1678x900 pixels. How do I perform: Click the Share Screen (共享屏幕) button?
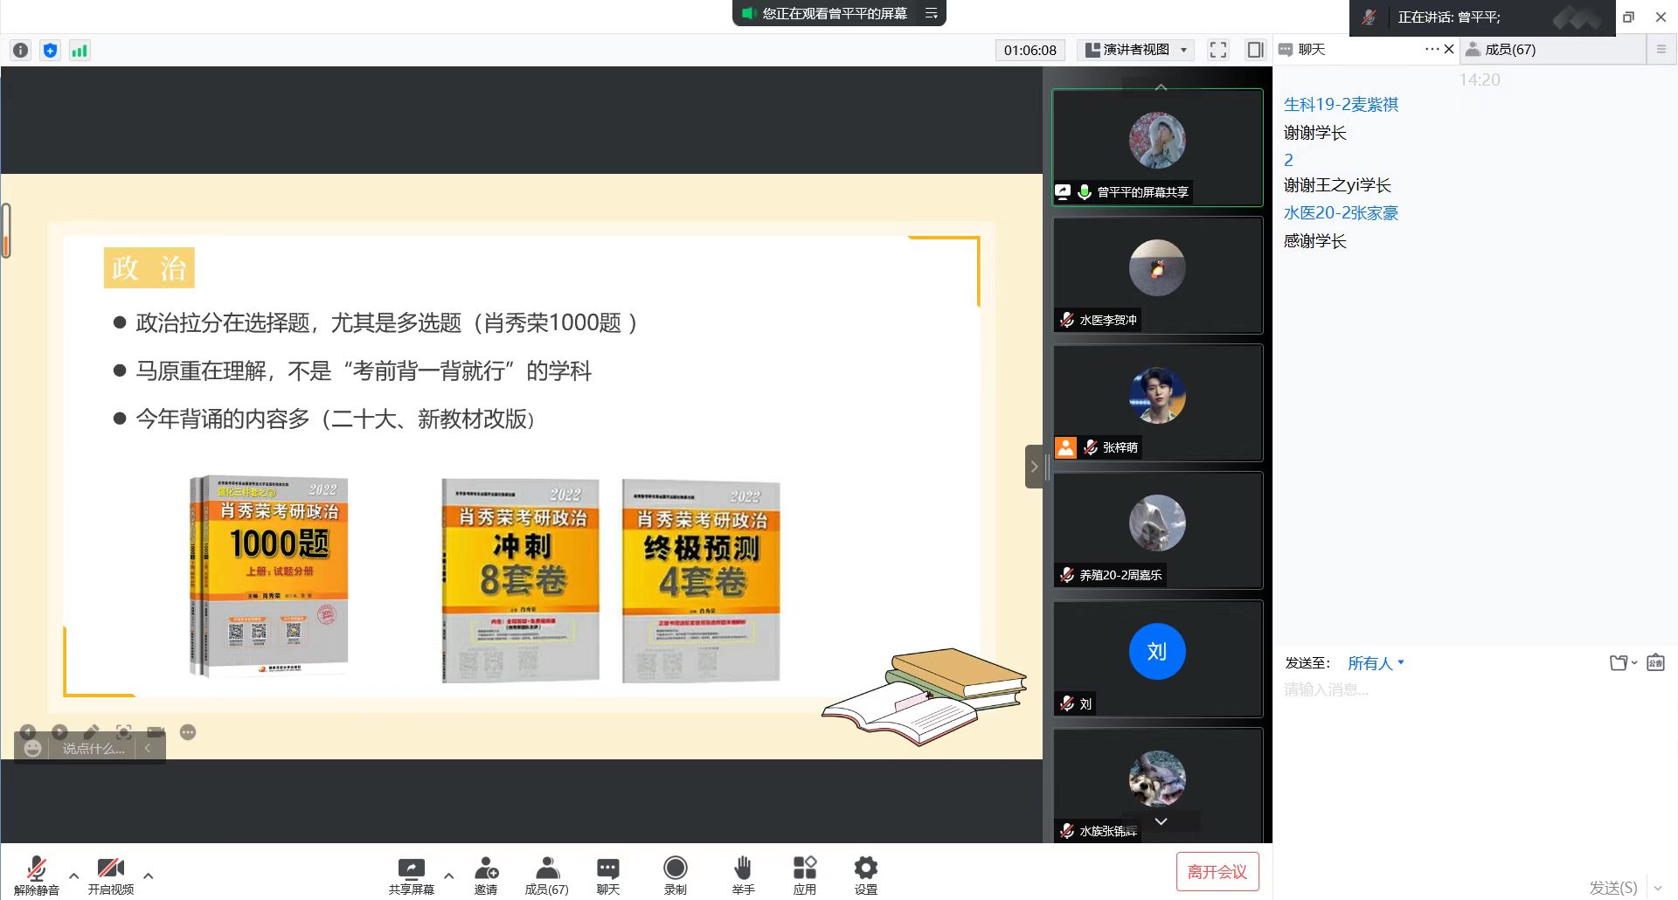pos(411,875)
